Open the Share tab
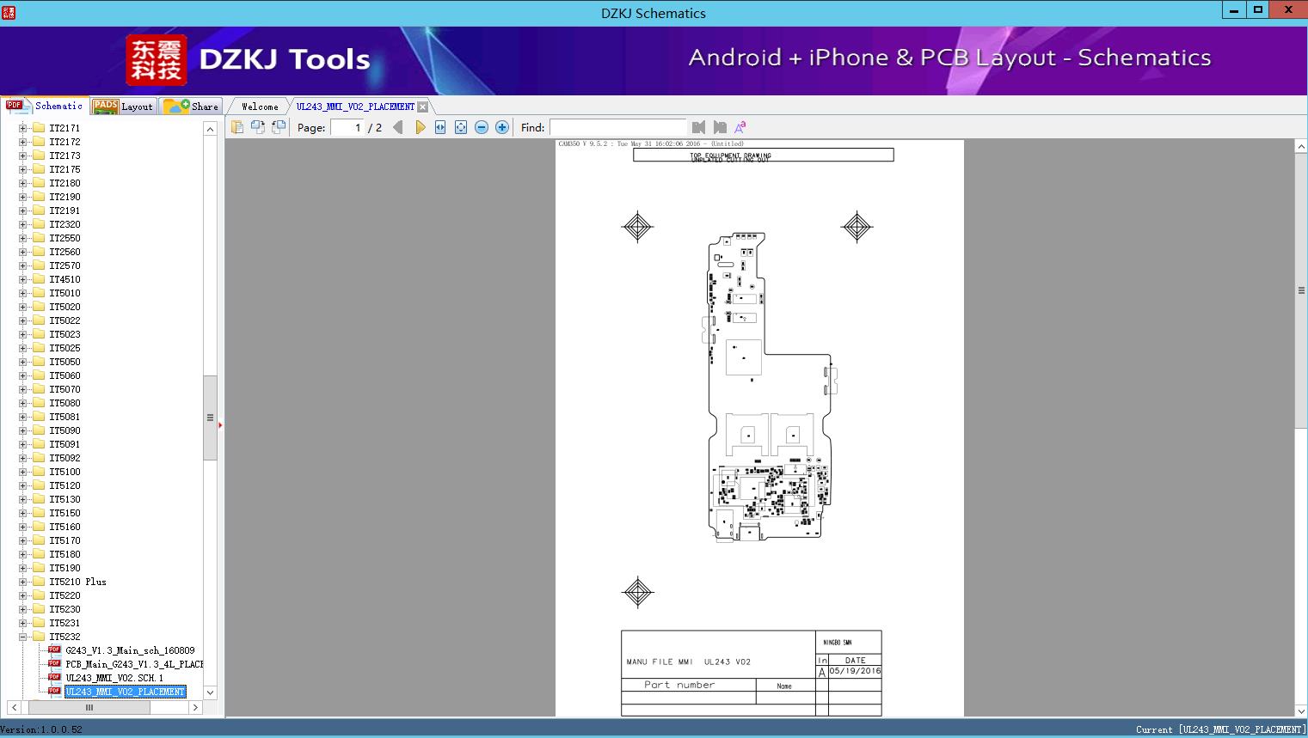The width and height of the screenshot is (1308, 738). point(192,106)
